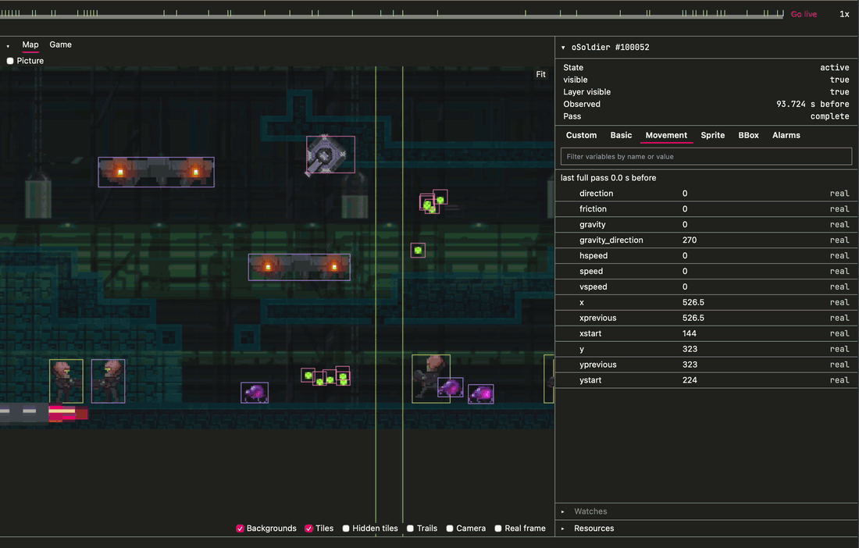
Task: Click the Layer visible row
Action: coord(707,92)
